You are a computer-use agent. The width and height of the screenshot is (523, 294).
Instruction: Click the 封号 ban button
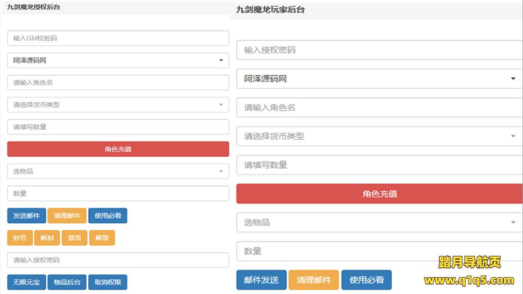pos(20,238)
